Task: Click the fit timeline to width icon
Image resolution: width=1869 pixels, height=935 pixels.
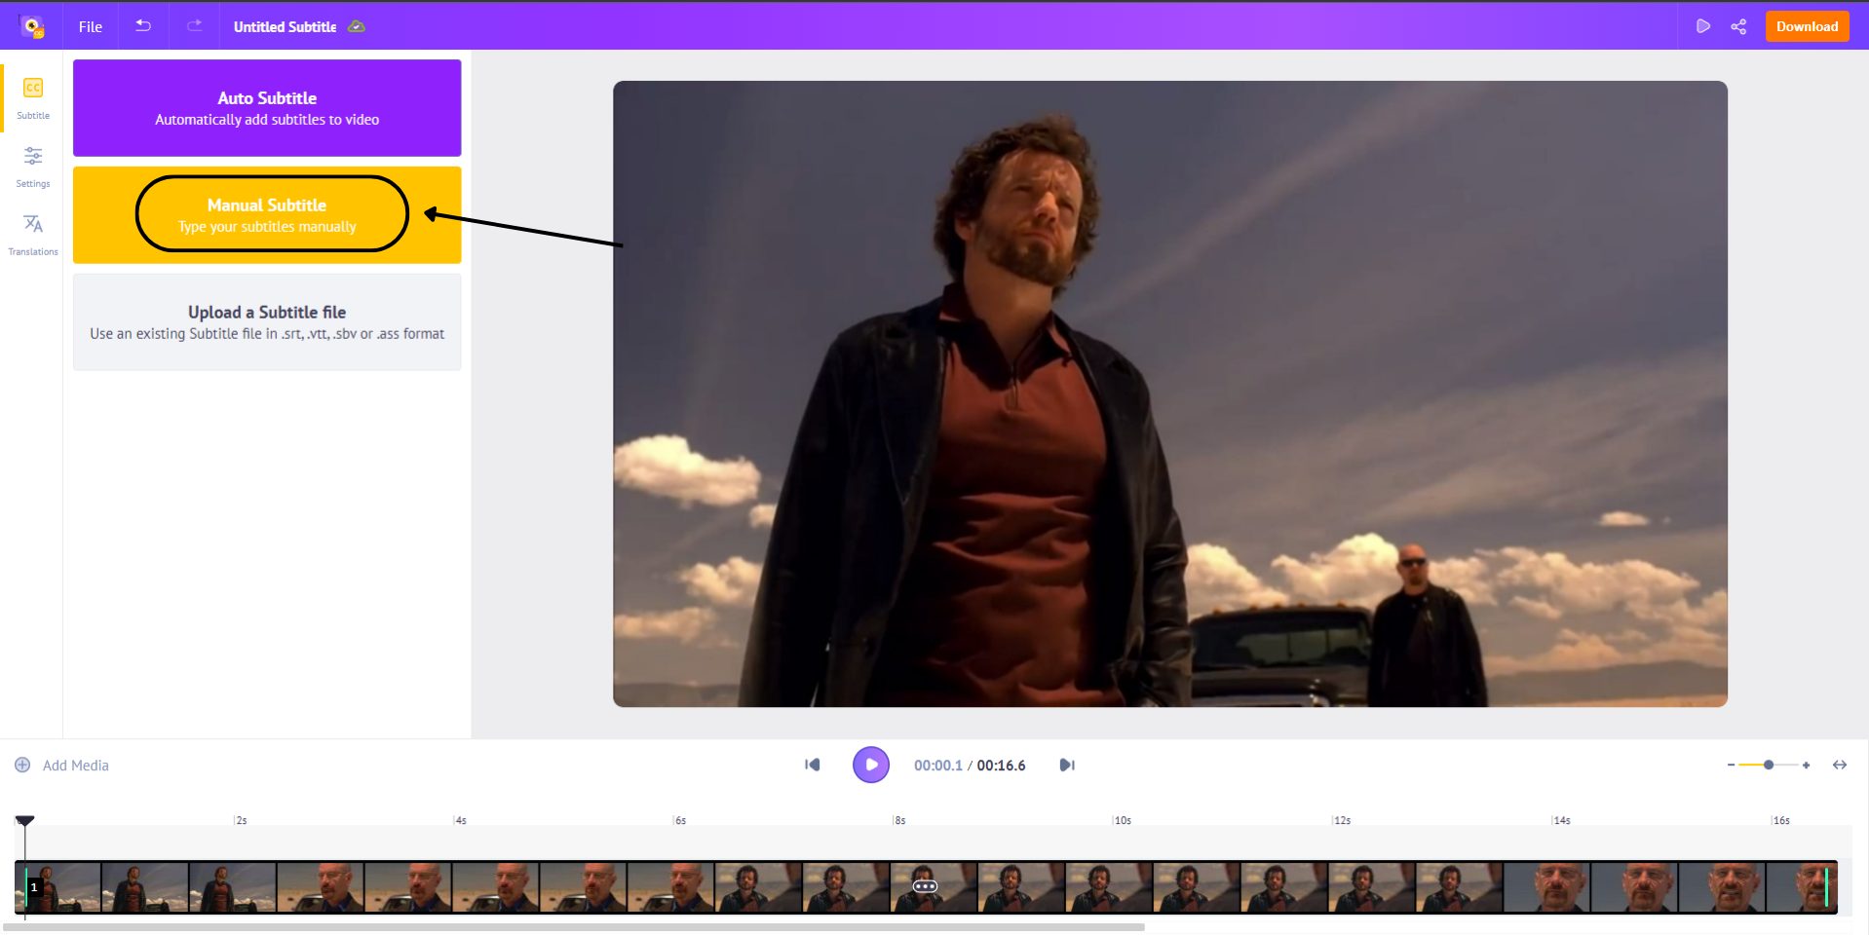Action: pyautogui.click(x=1840, y=766)
